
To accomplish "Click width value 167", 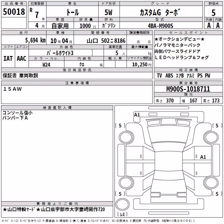I will pyautogui.click(x=193, y=101).
